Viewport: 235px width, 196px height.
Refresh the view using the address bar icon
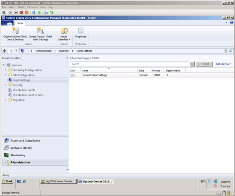[x=231, y=51]
